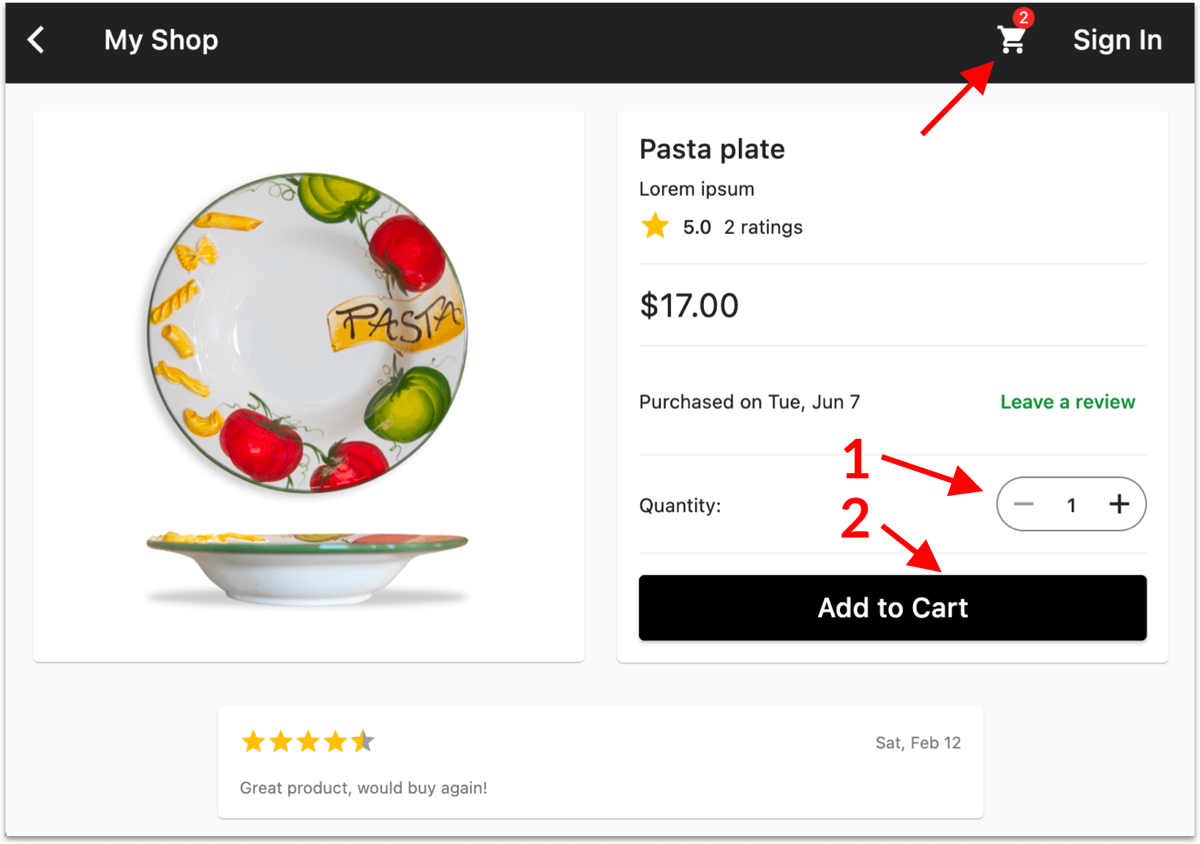Click the yellow rating star beside 5.0
Screen dimensions: 1200x844
coord(655,226)
